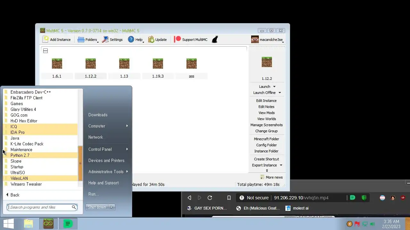Open FileZilla FTP Client folder
Viewport: 410px width, 230px height.
(40, 98)
